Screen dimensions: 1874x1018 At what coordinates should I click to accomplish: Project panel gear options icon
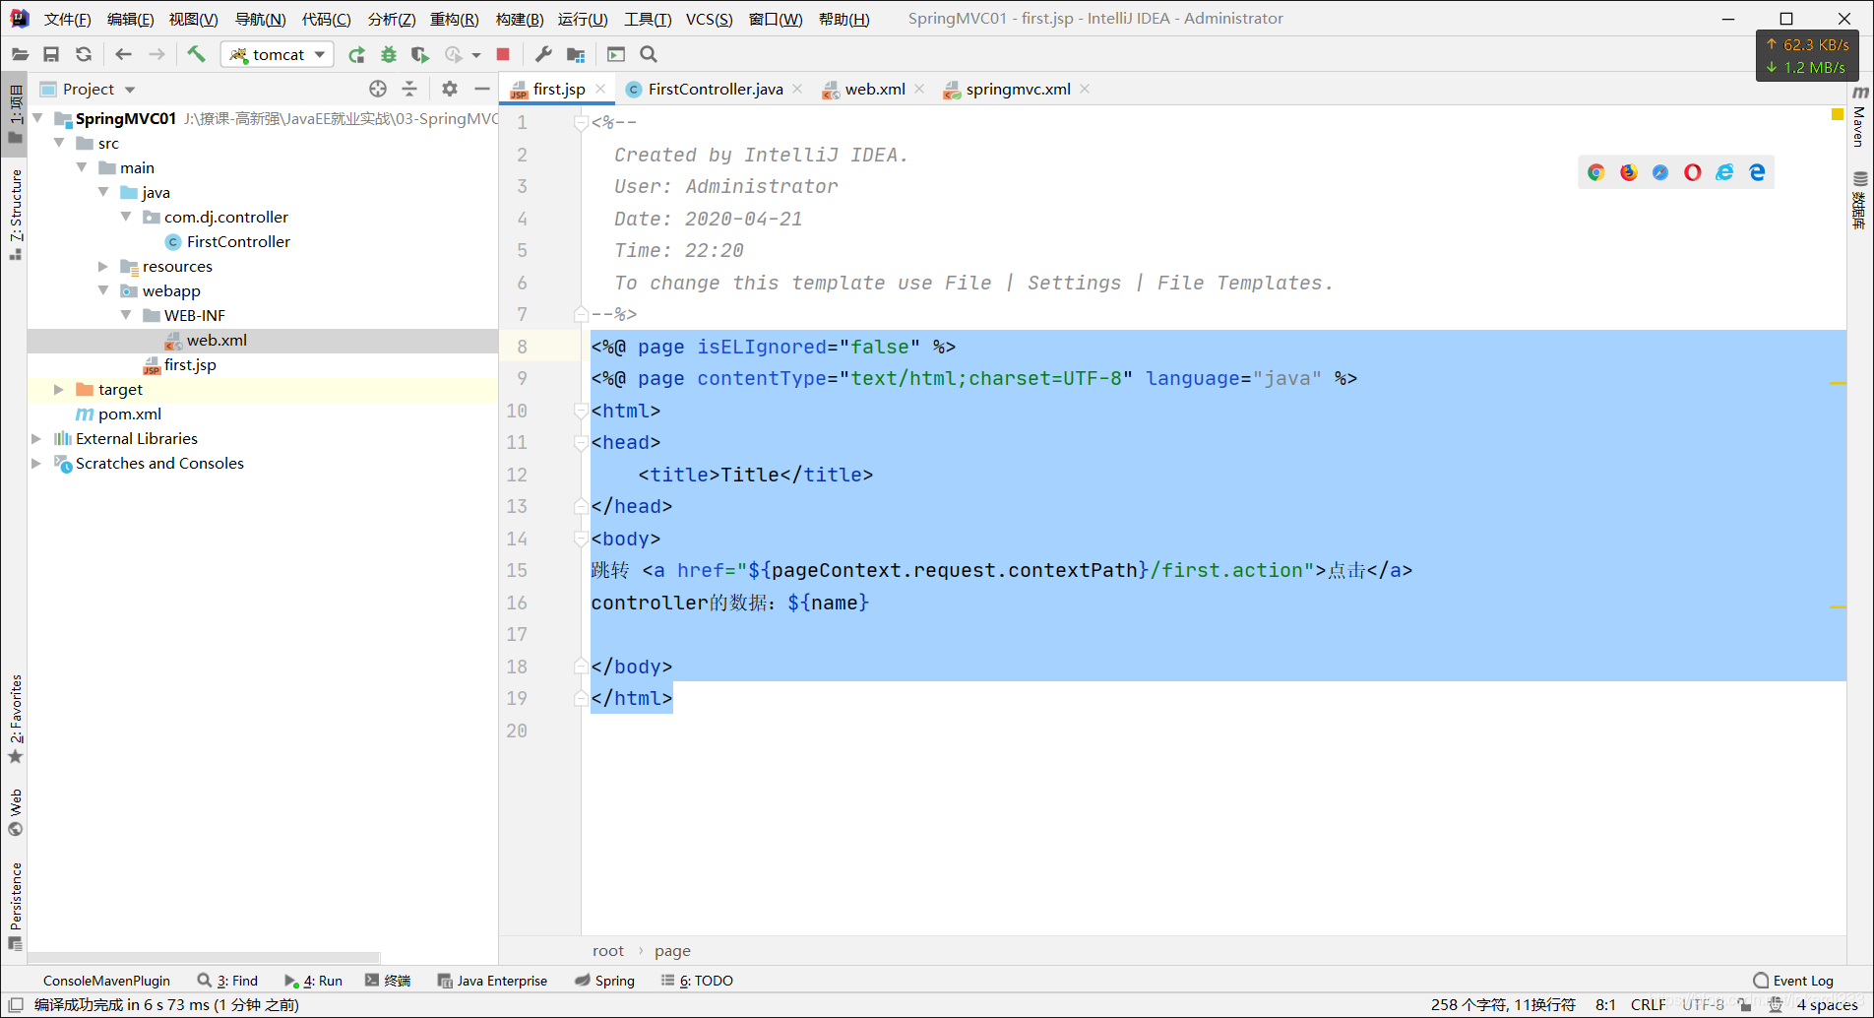pyautogui.click(x=450, y=89)
